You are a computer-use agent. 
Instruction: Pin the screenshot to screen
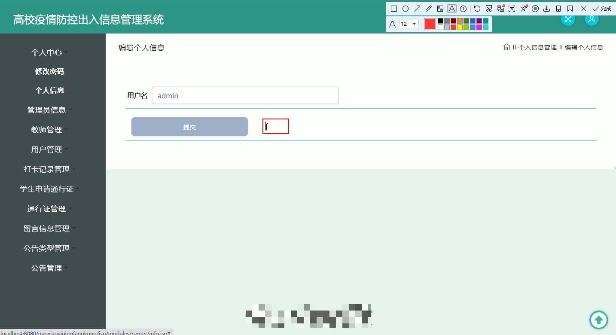click(524, 9)
